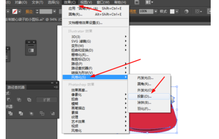
Task: Choose 文档栅格效果设置(E)... menu item
Action: pyautogui.click(x=95, y=23)
